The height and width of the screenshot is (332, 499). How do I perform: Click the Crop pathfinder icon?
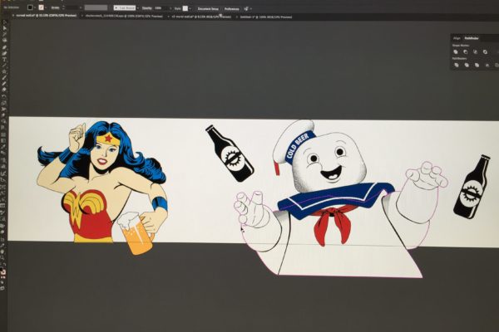point(487,65)
